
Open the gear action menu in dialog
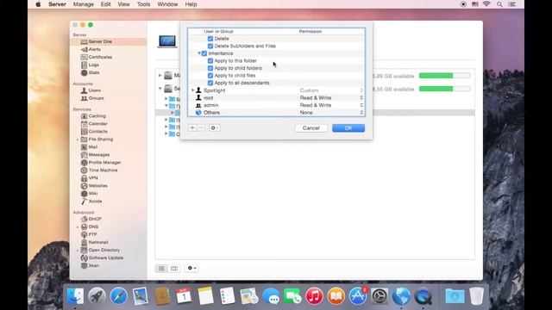pos(215,128)
